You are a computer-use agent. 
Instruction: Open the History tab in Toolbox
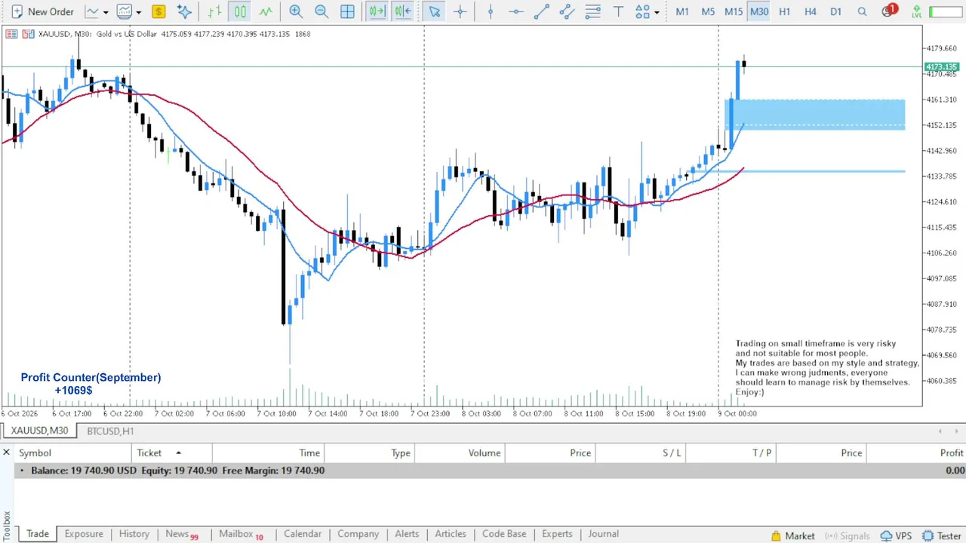(x=134, y=534)
